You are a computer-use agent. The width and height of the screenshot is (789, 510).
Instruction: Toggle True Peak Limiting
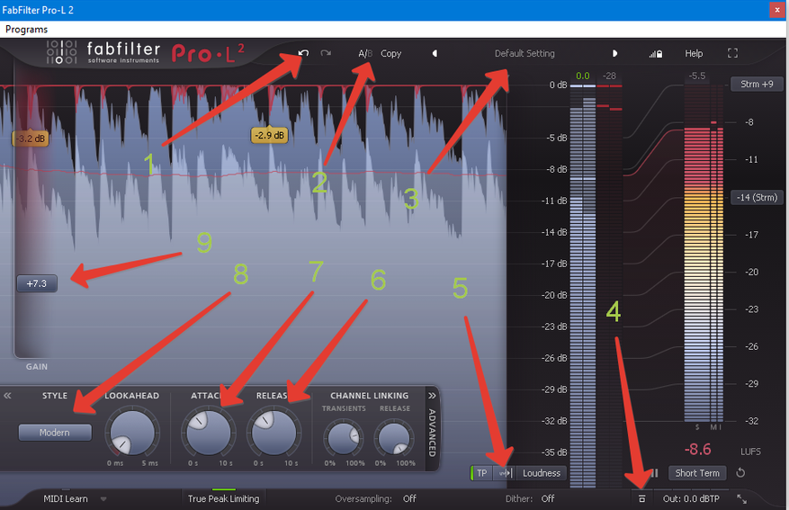223,498
